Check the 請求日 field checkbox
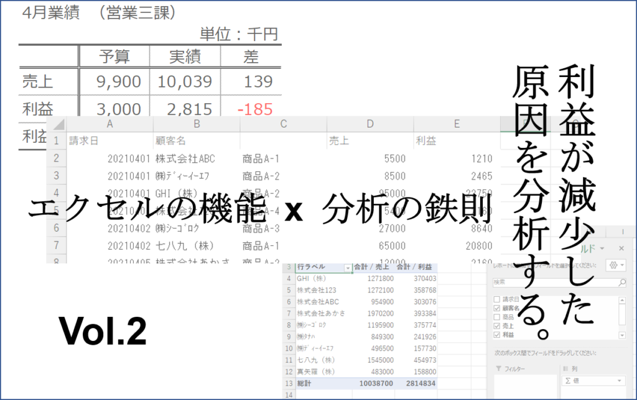The width and height of the screenshot is (637, 400). [x=496, y=299]
